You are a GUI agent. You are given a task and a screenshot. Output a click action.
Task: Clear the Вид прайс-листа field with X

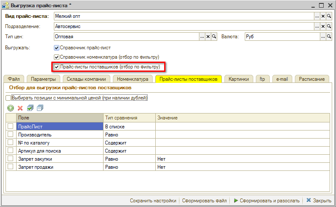point(323,16)
